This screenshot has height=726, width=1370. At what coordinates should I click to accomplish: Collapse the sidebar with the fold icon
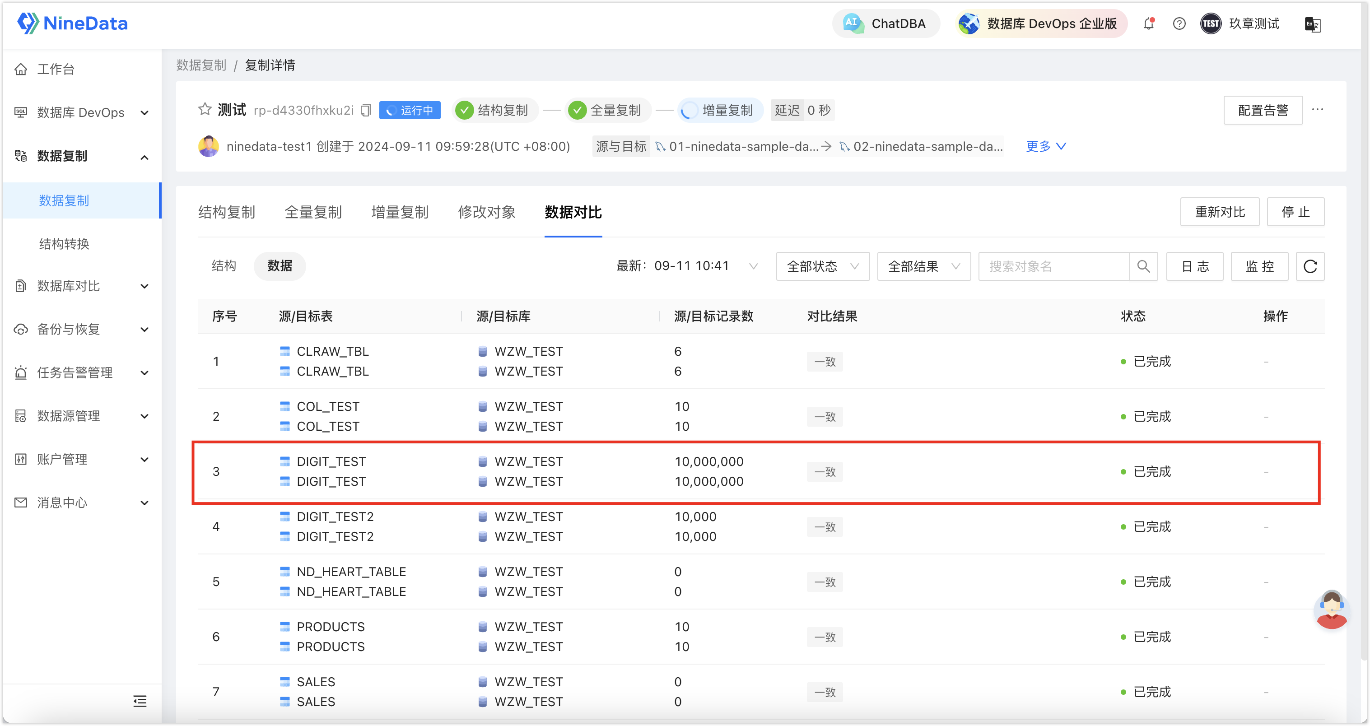tap(140, 702)
